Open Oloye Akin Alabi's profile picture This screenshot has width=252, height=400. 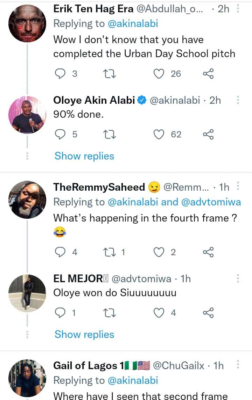click(x=27, y=115)
